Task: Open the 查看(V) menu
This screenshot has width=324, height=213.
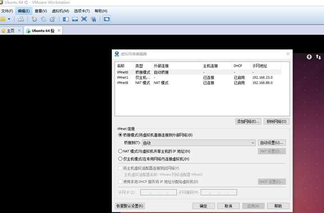Action: (40, 11)
